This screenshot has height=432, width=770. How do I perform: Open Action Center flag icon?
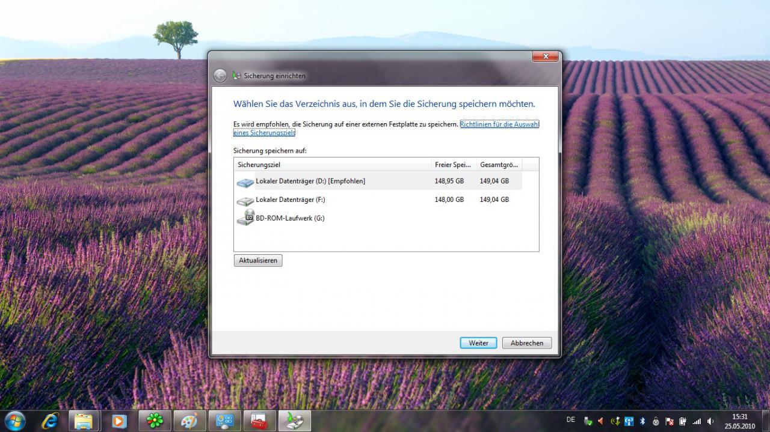[670, 422]
